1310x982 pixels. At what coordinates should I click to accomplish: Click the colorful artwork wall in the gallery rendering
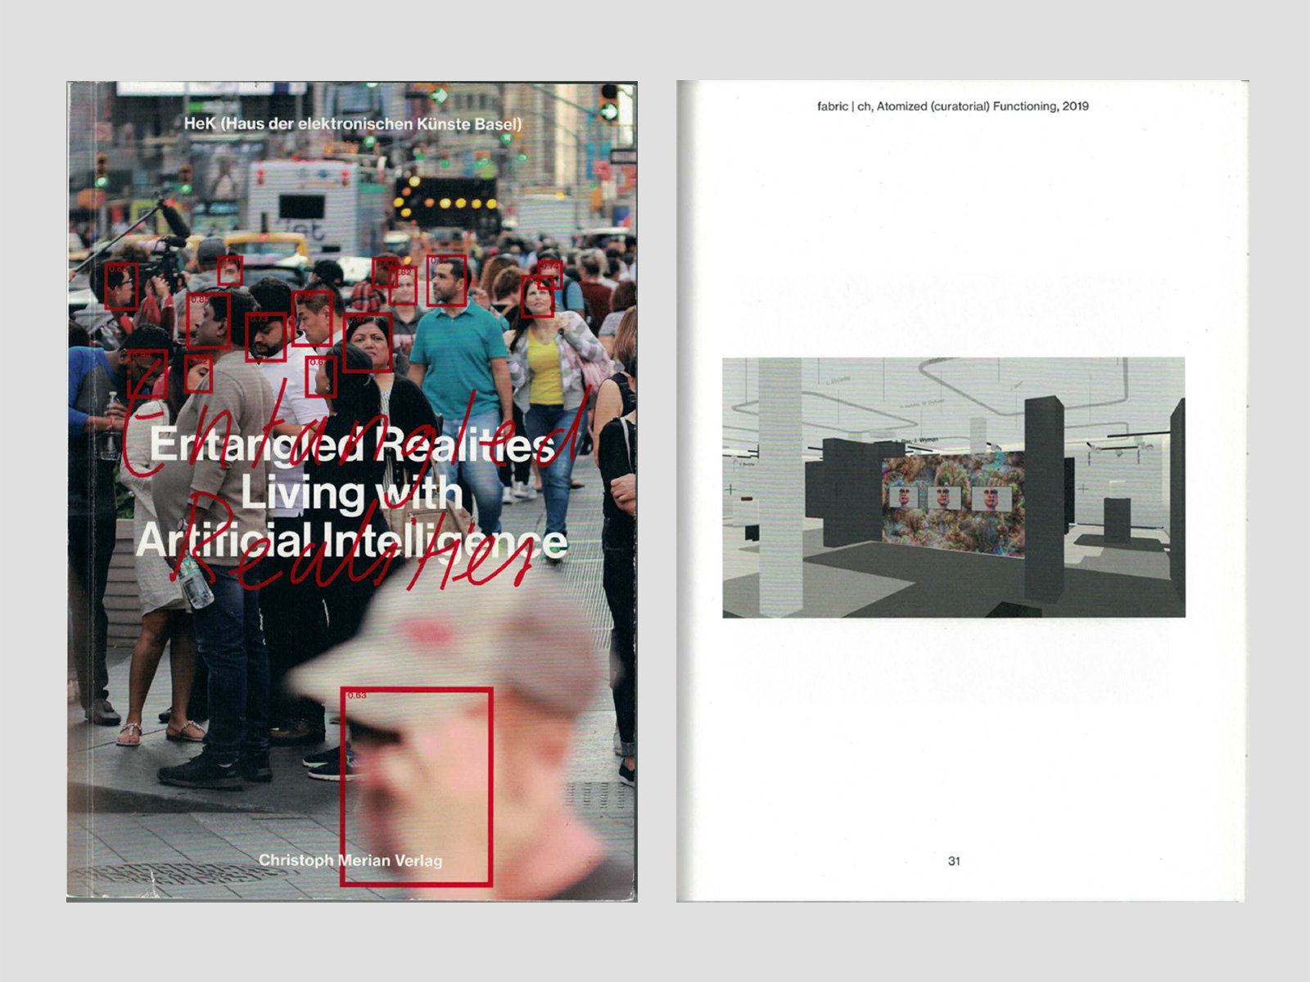(954, 503)
